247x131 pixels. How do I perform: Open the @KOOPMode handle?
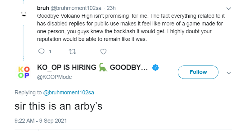coord(54,77)
